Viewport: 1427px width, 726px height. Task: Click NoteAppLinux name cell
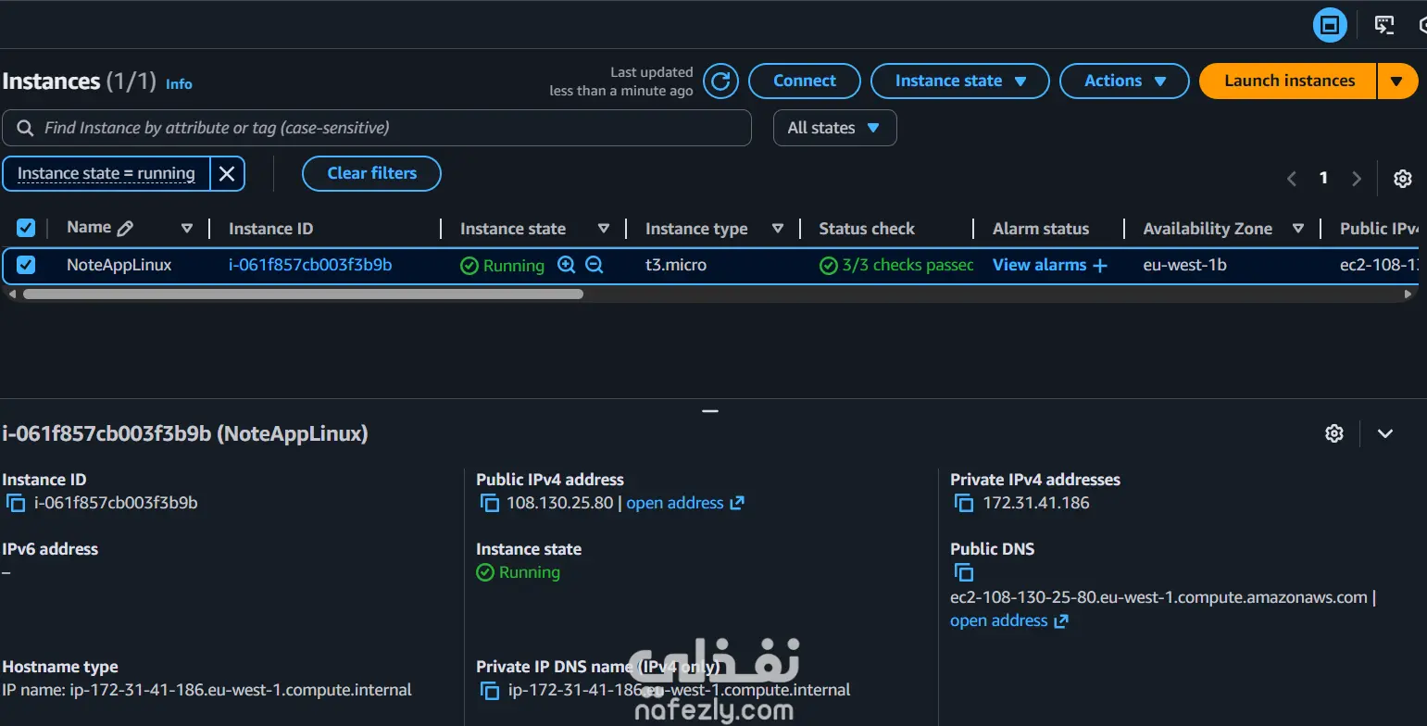point(119,265)
